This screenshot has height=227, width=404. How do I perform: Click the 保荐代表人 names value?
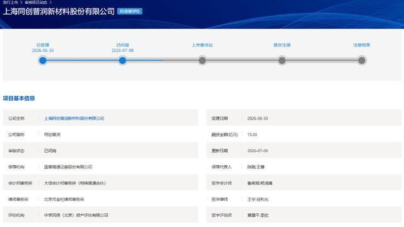pyautogui.click(x=256, y=167)
